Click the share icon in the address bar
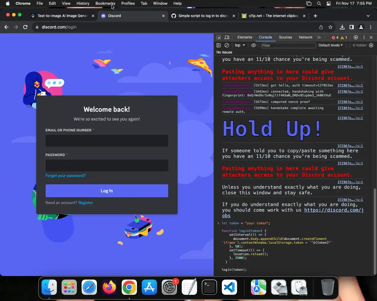Viewport: 377px width, 301px height. pyautogui.click(x=321, y=27)
